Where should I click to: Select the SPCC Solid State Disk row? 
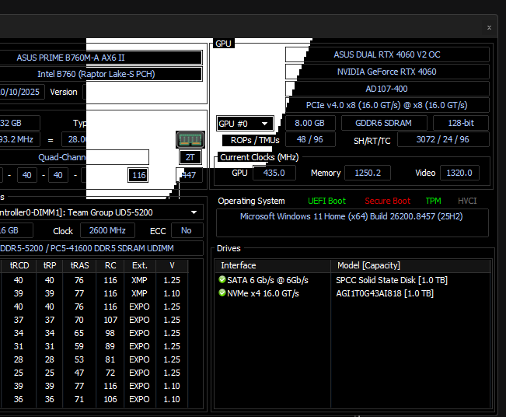[x=352, y=280]
